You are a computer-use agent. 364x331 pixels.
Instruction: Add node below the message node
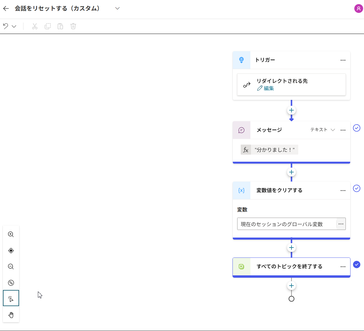[x=291, y=172]
